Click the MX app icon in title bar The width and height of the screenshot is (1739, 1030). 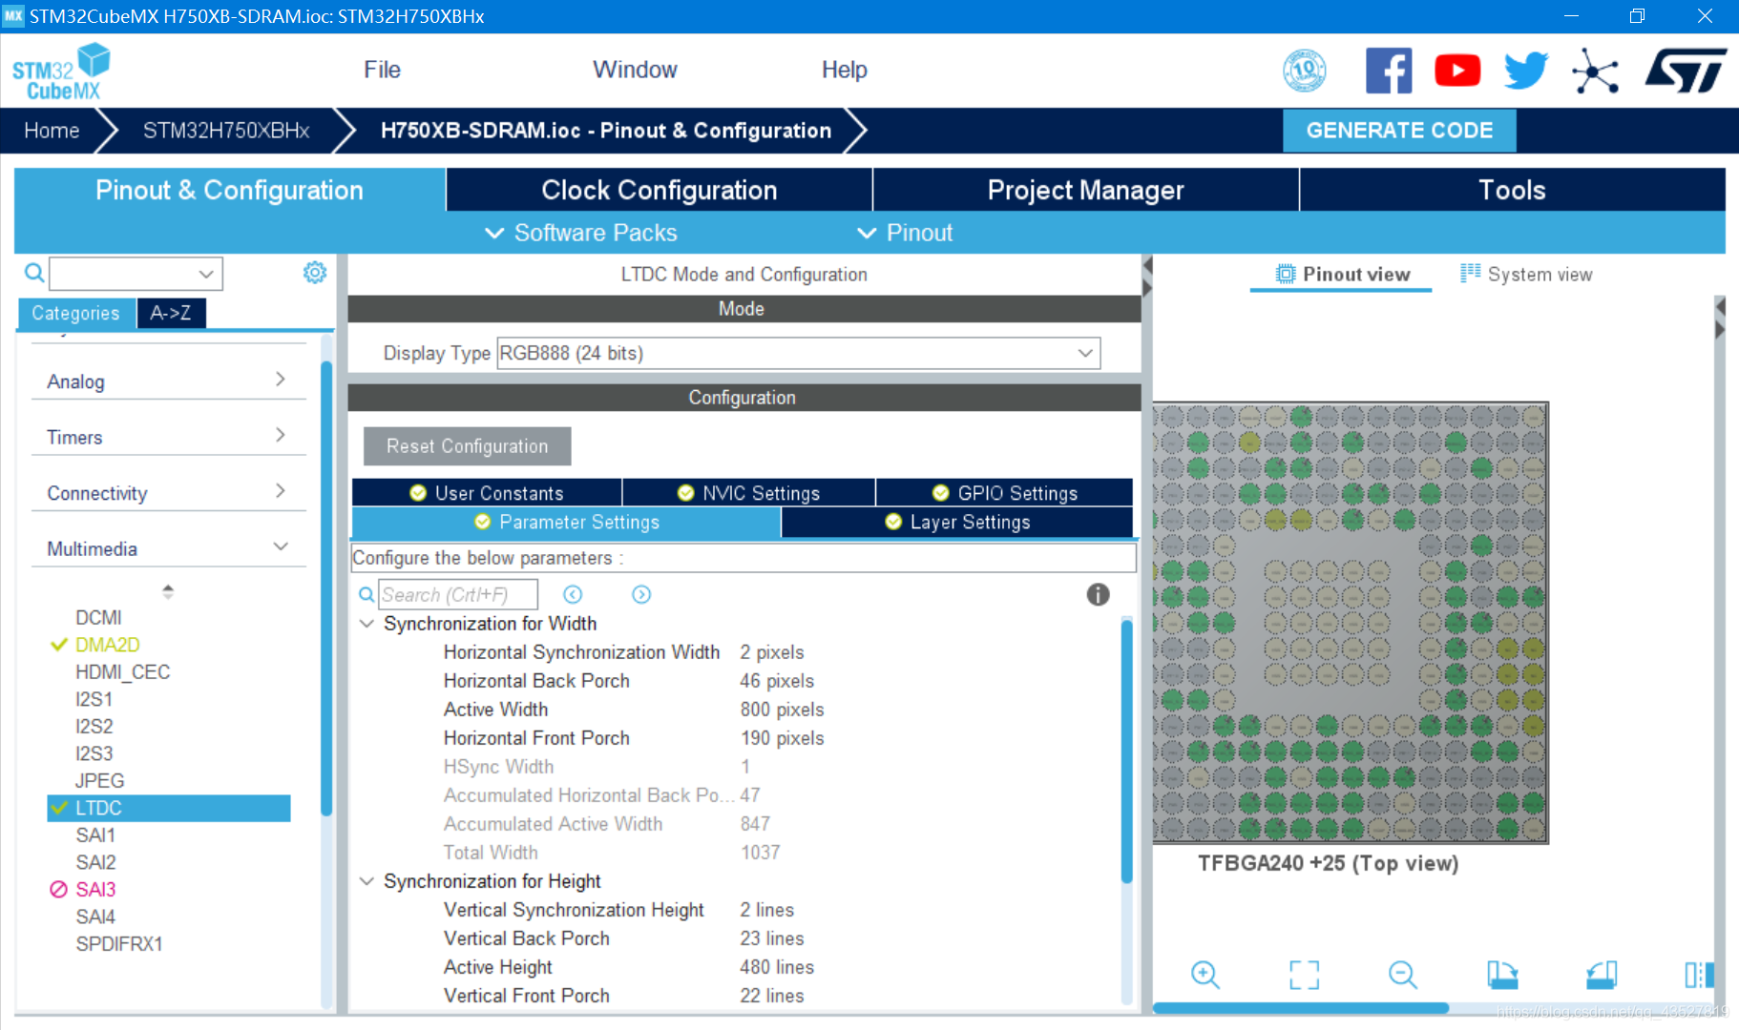coord(13,16)
